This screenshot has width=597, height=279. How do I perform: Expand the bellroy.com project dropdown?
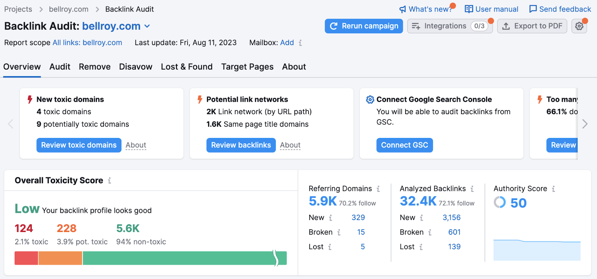pyautogui.click(x=147, y=26)
